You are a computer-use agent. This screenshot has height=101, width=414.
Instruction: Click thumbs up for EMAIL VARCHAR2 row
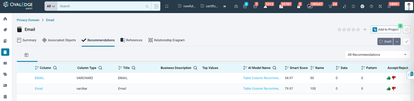(x=389, y=78)
